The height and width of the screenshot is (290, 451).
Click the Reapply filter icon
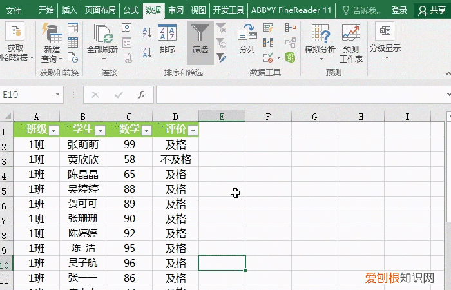pyautogui.click(x=221, y=43)
